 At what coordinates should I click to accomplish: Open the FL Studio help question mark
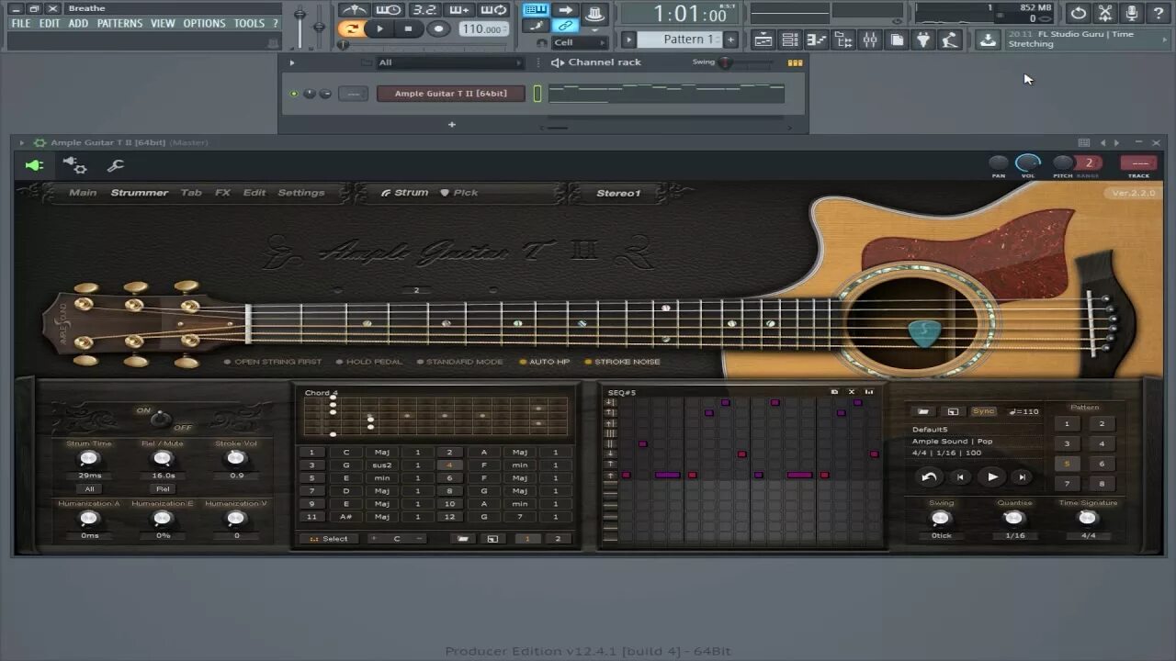(x=1159, y=13)
